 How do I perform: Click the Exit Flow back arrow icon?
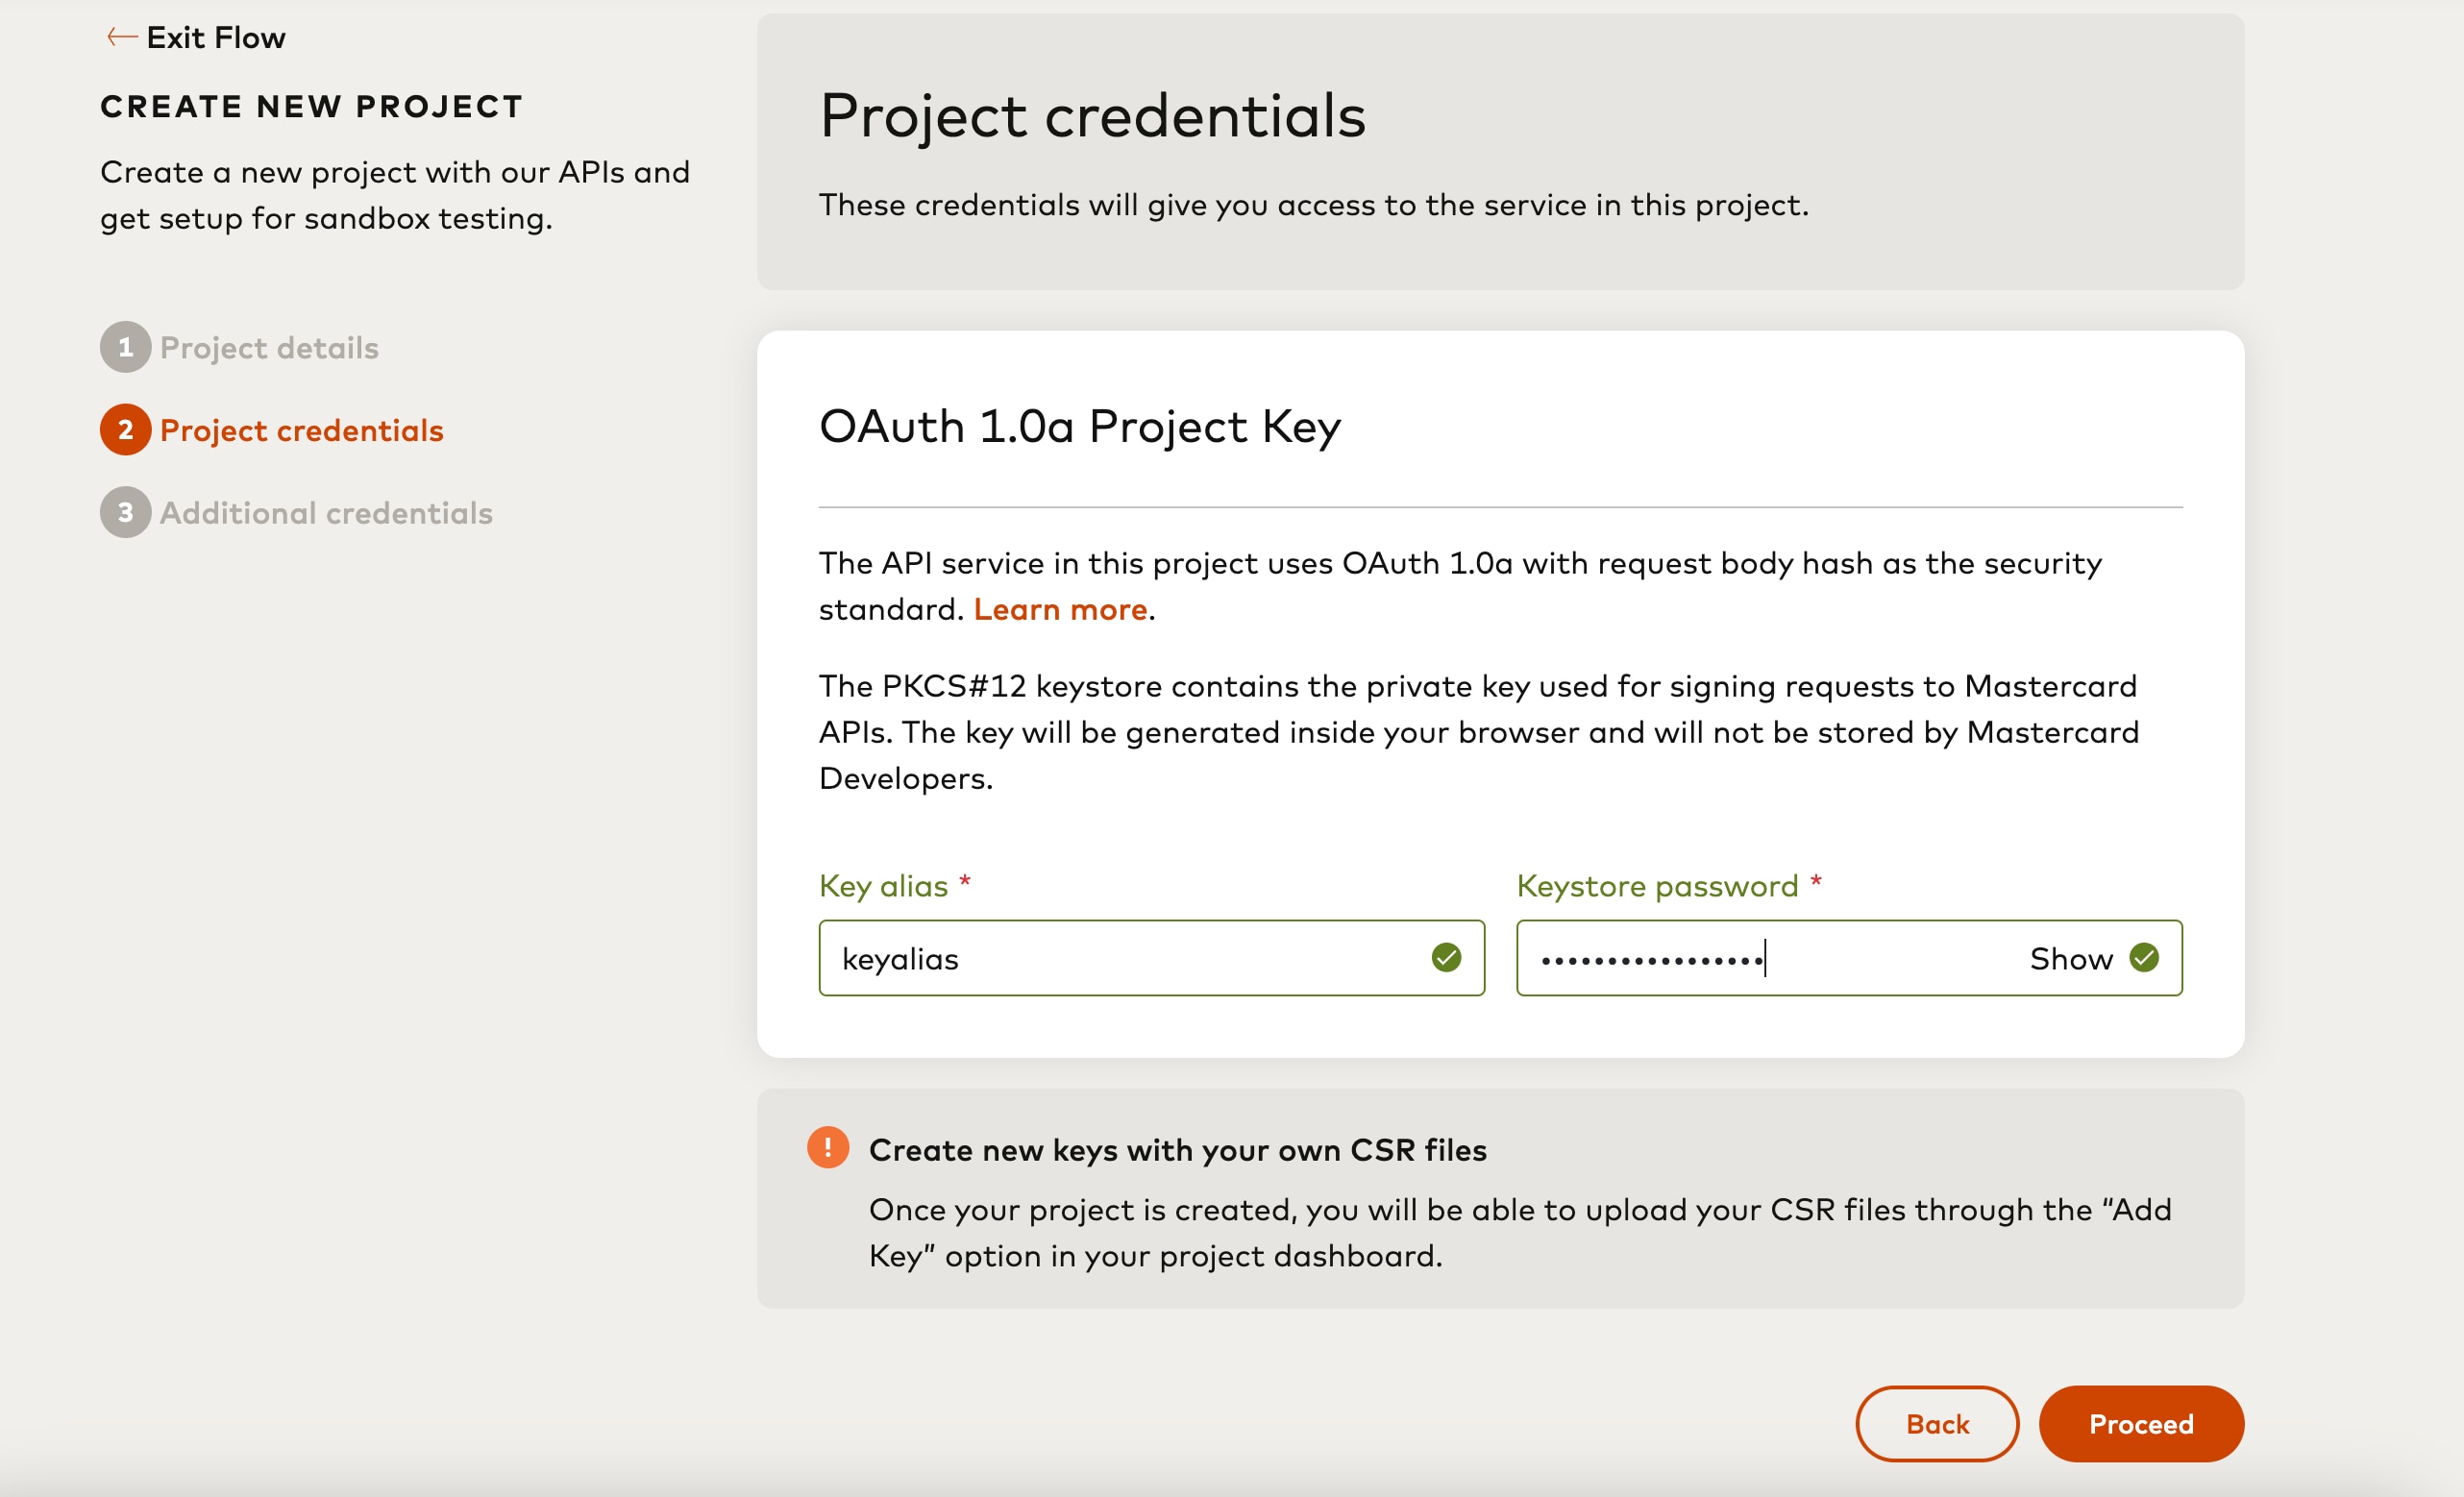point(121,38)
